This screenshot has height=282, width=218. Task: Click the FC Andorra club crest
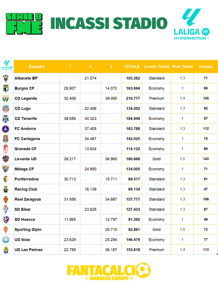tap(6, 129)
